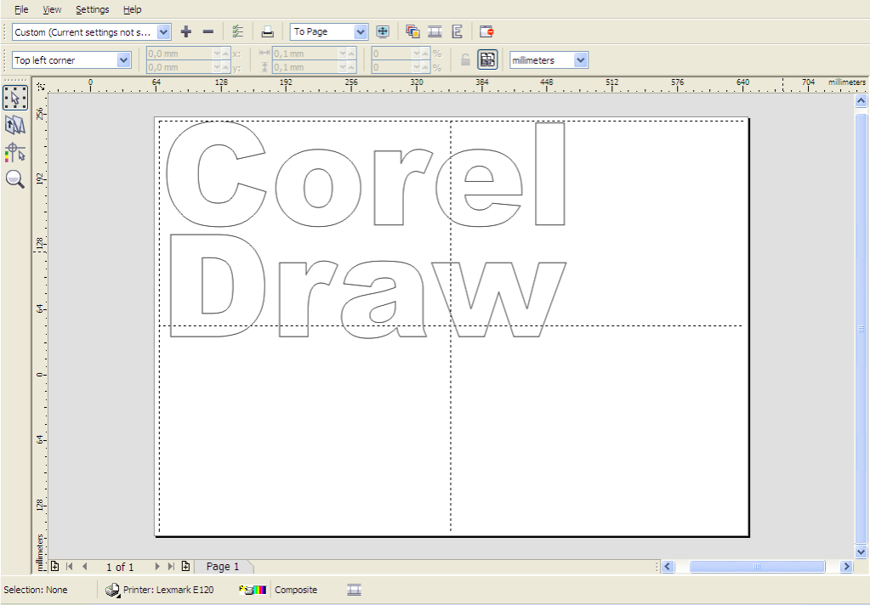Image resolution: width=870 pixels, height=605 pixels.
Task: Open the Top left corner position dropdown
Action: pos(123,59)
